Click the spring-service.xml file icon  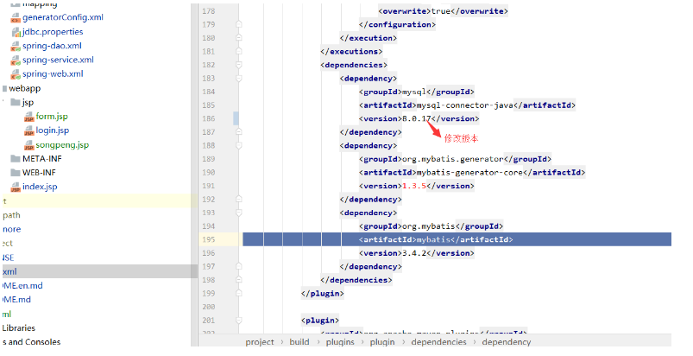click(16, 60)
